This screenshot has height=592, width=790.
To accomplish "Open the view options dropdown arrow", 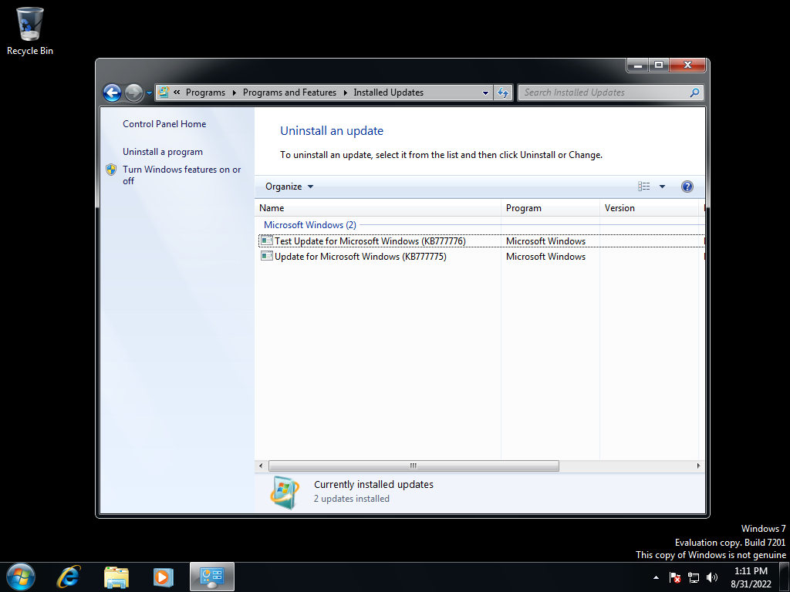I will 662,187.
